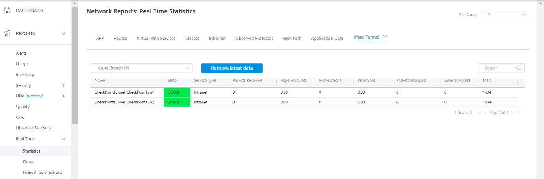Viewport: 544px width, 179px height.
Task: Open the Azure Branch UK site dropdown
Action: pyautogui.click(x=142, y=68)
